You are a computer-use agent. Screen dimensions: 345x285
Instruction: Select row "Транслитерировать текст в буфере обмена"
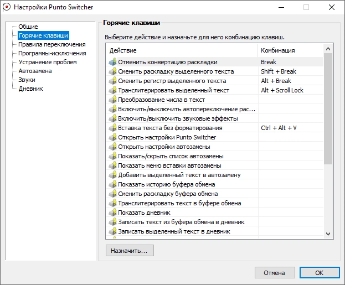(x=215, y=203)
